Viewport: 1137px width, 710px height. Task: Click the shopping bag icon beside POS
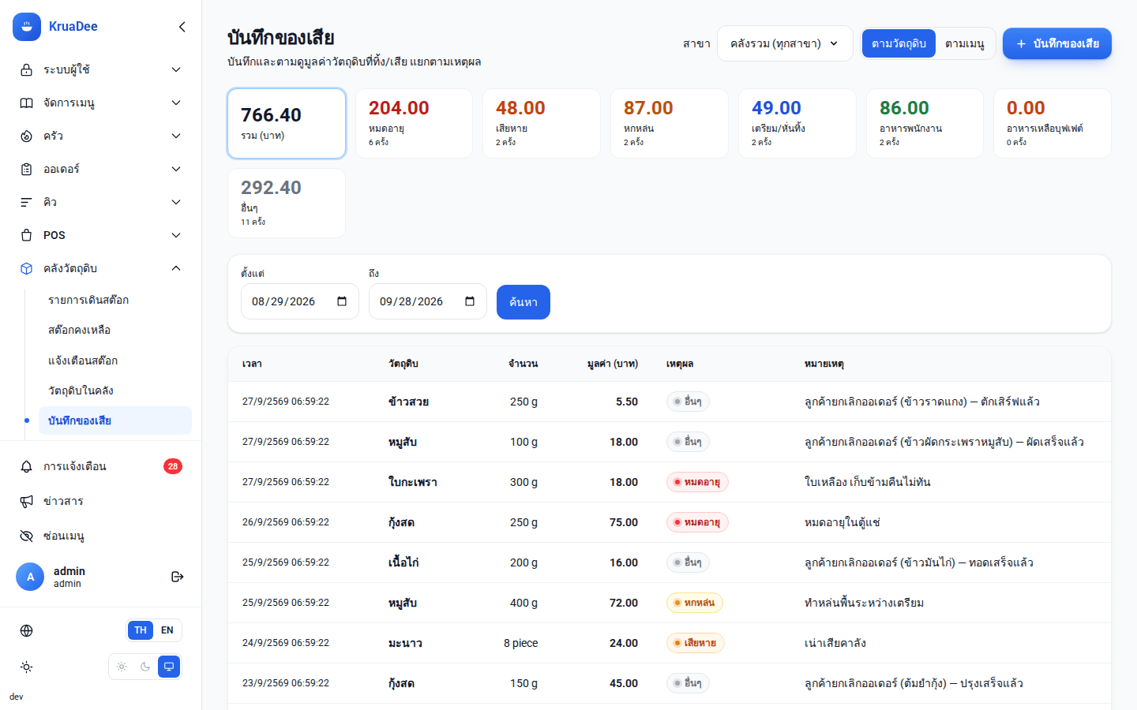coord(27,235)
